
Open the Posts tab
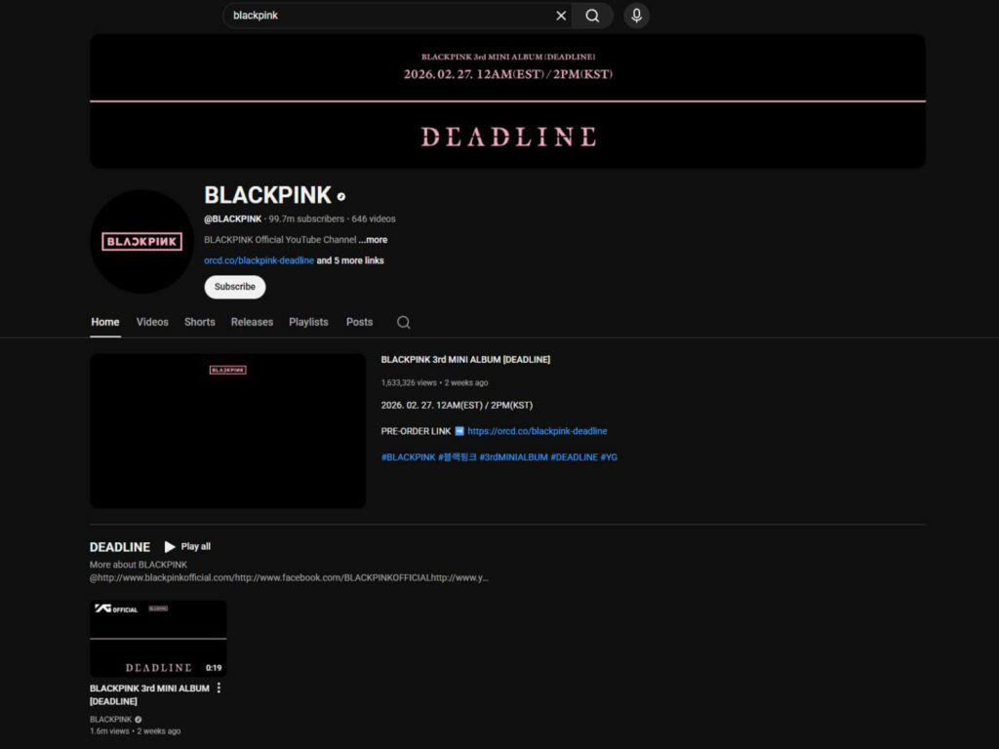click(359, 322)
